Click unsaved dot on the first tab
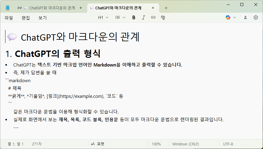The image size is (263, 149). click(x=81, y=8)
